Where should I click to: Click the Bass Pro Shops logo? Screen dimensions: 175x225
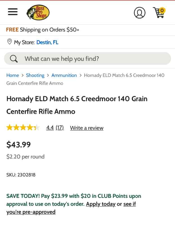[x=38, y=12]
